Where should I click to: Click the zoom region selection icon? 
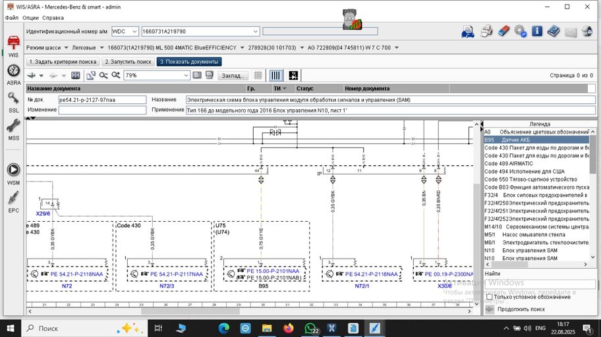91,76
